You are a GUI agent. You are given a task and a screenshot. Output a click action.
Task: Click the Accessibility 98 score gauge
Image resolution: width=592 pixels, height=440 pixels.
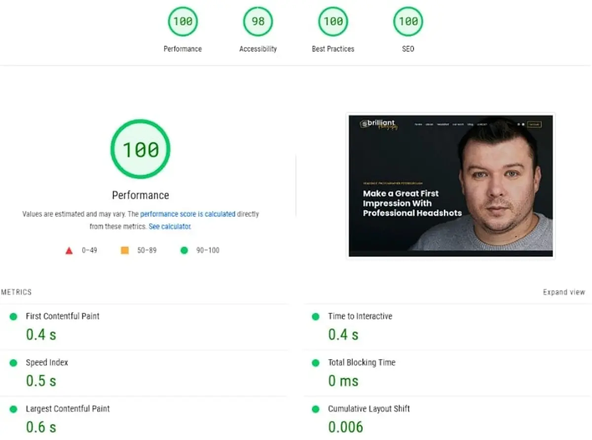click(258, 21)
